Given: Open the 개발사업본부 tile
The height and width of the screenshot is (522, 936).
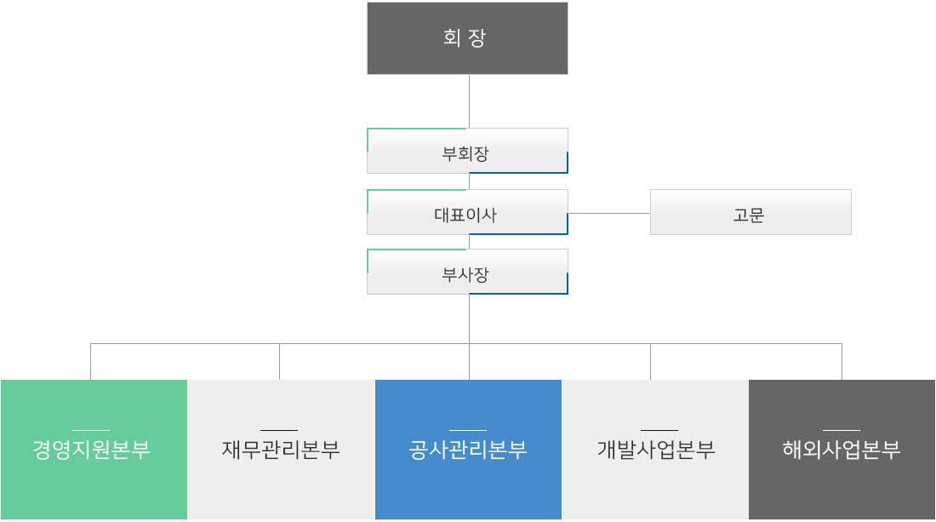Looking at the screenshot, I should [x=655, y=450].
